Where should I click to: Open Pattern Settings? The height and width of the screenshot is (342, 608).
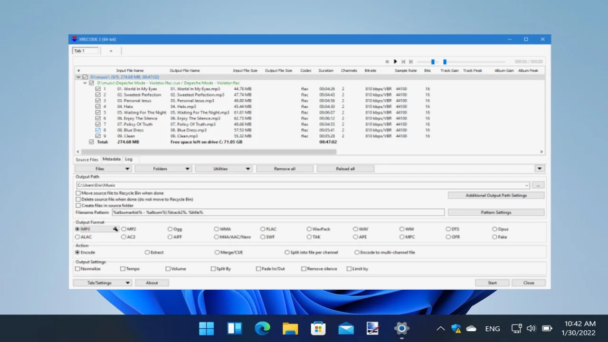tap(496, 212)
